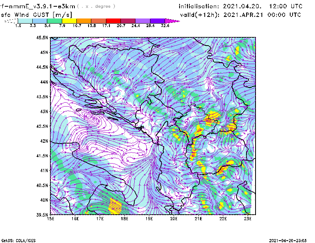Click the '19E' longitude label

click(149, 219)
